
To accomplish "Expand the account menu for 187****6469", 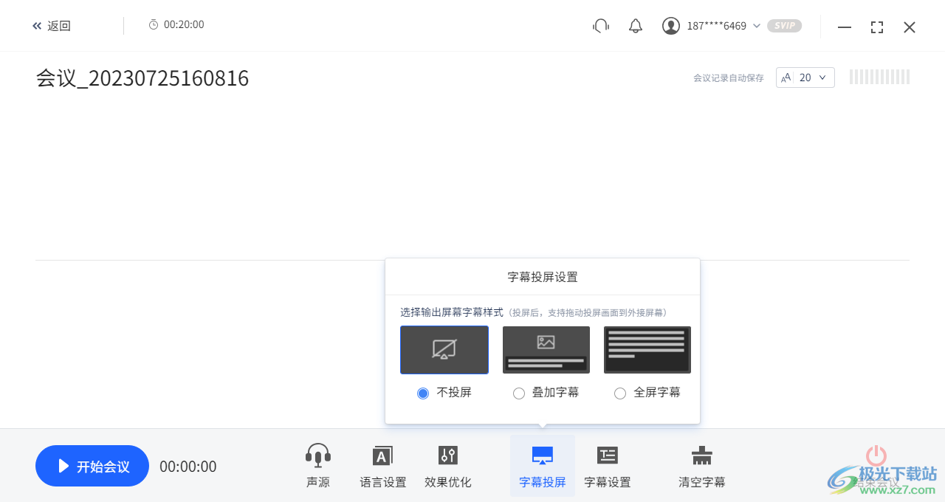I will coord(755,25).
